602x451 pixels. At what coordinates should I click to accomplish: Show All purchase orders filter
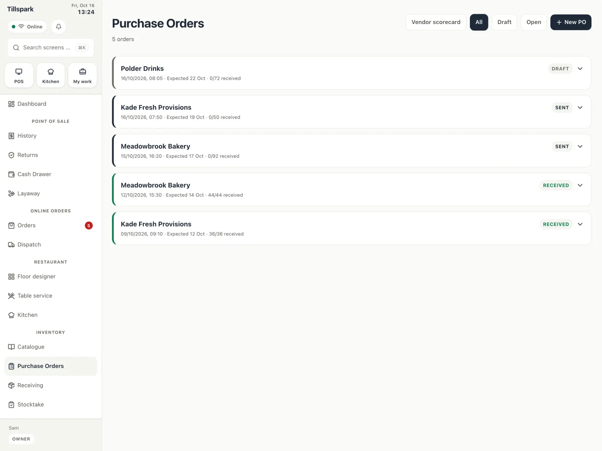(x=479, y=22)
